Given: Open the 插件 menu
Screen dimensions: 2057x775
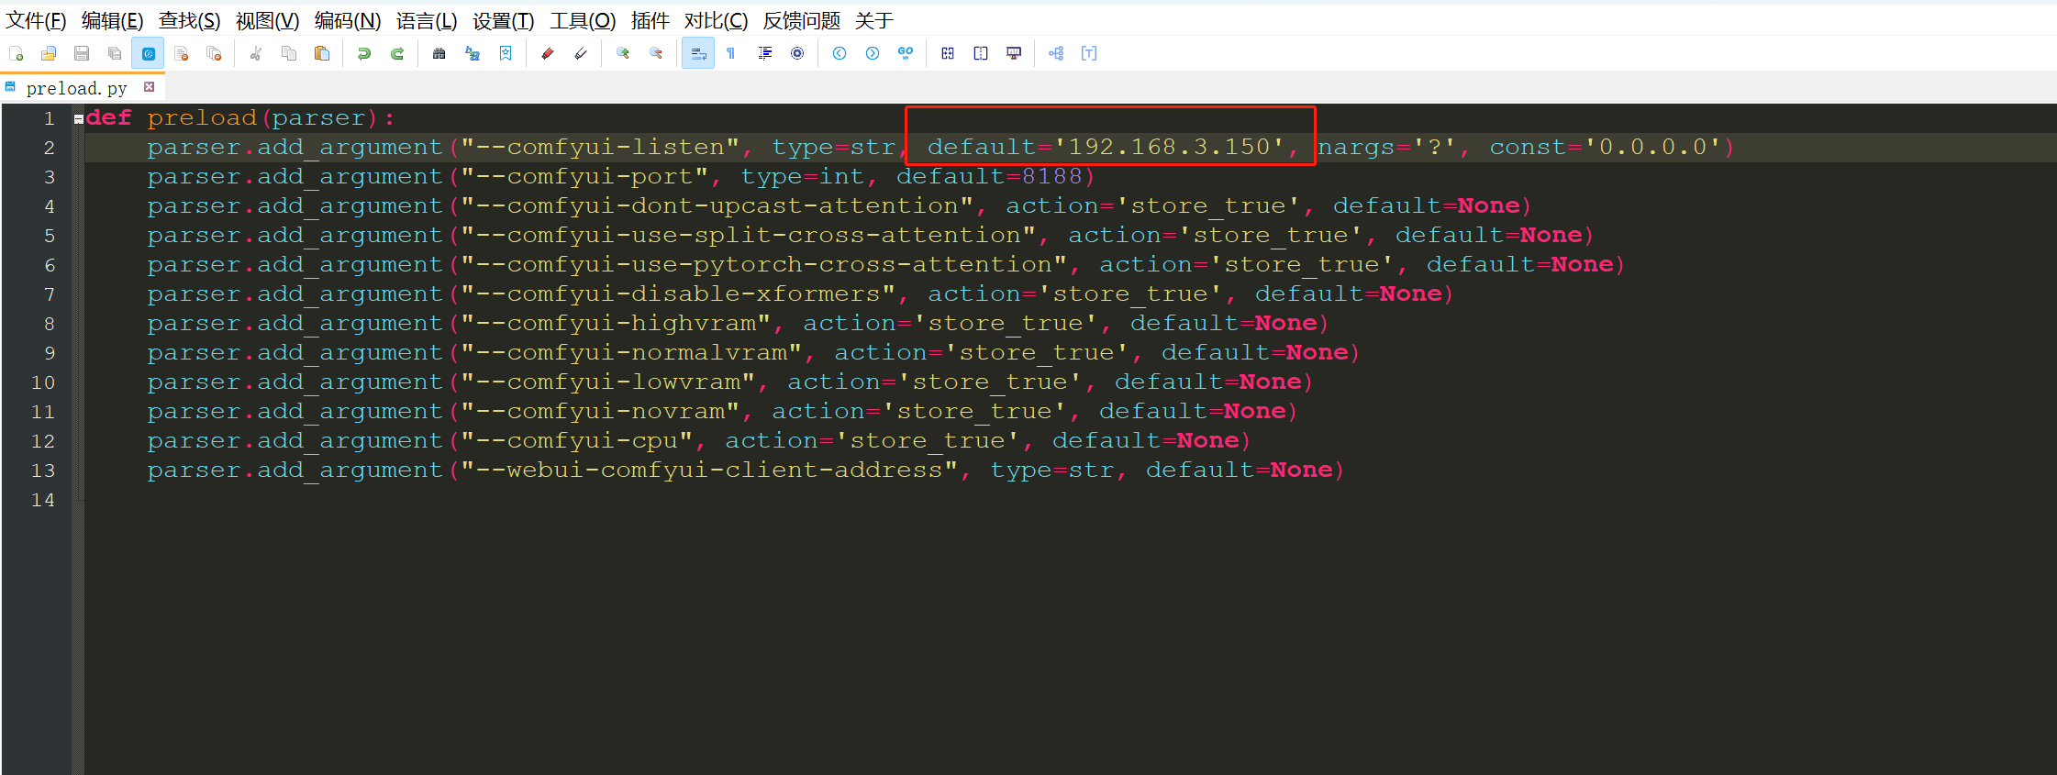Looking at the screenshot, I should 650,20.
